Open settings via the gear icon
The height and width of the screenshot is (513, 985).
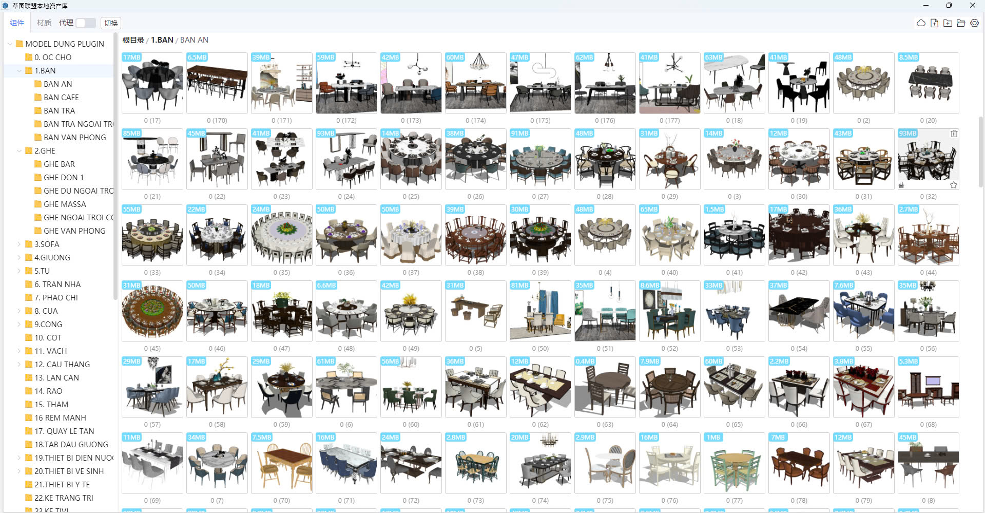click(x=974, y=23)
